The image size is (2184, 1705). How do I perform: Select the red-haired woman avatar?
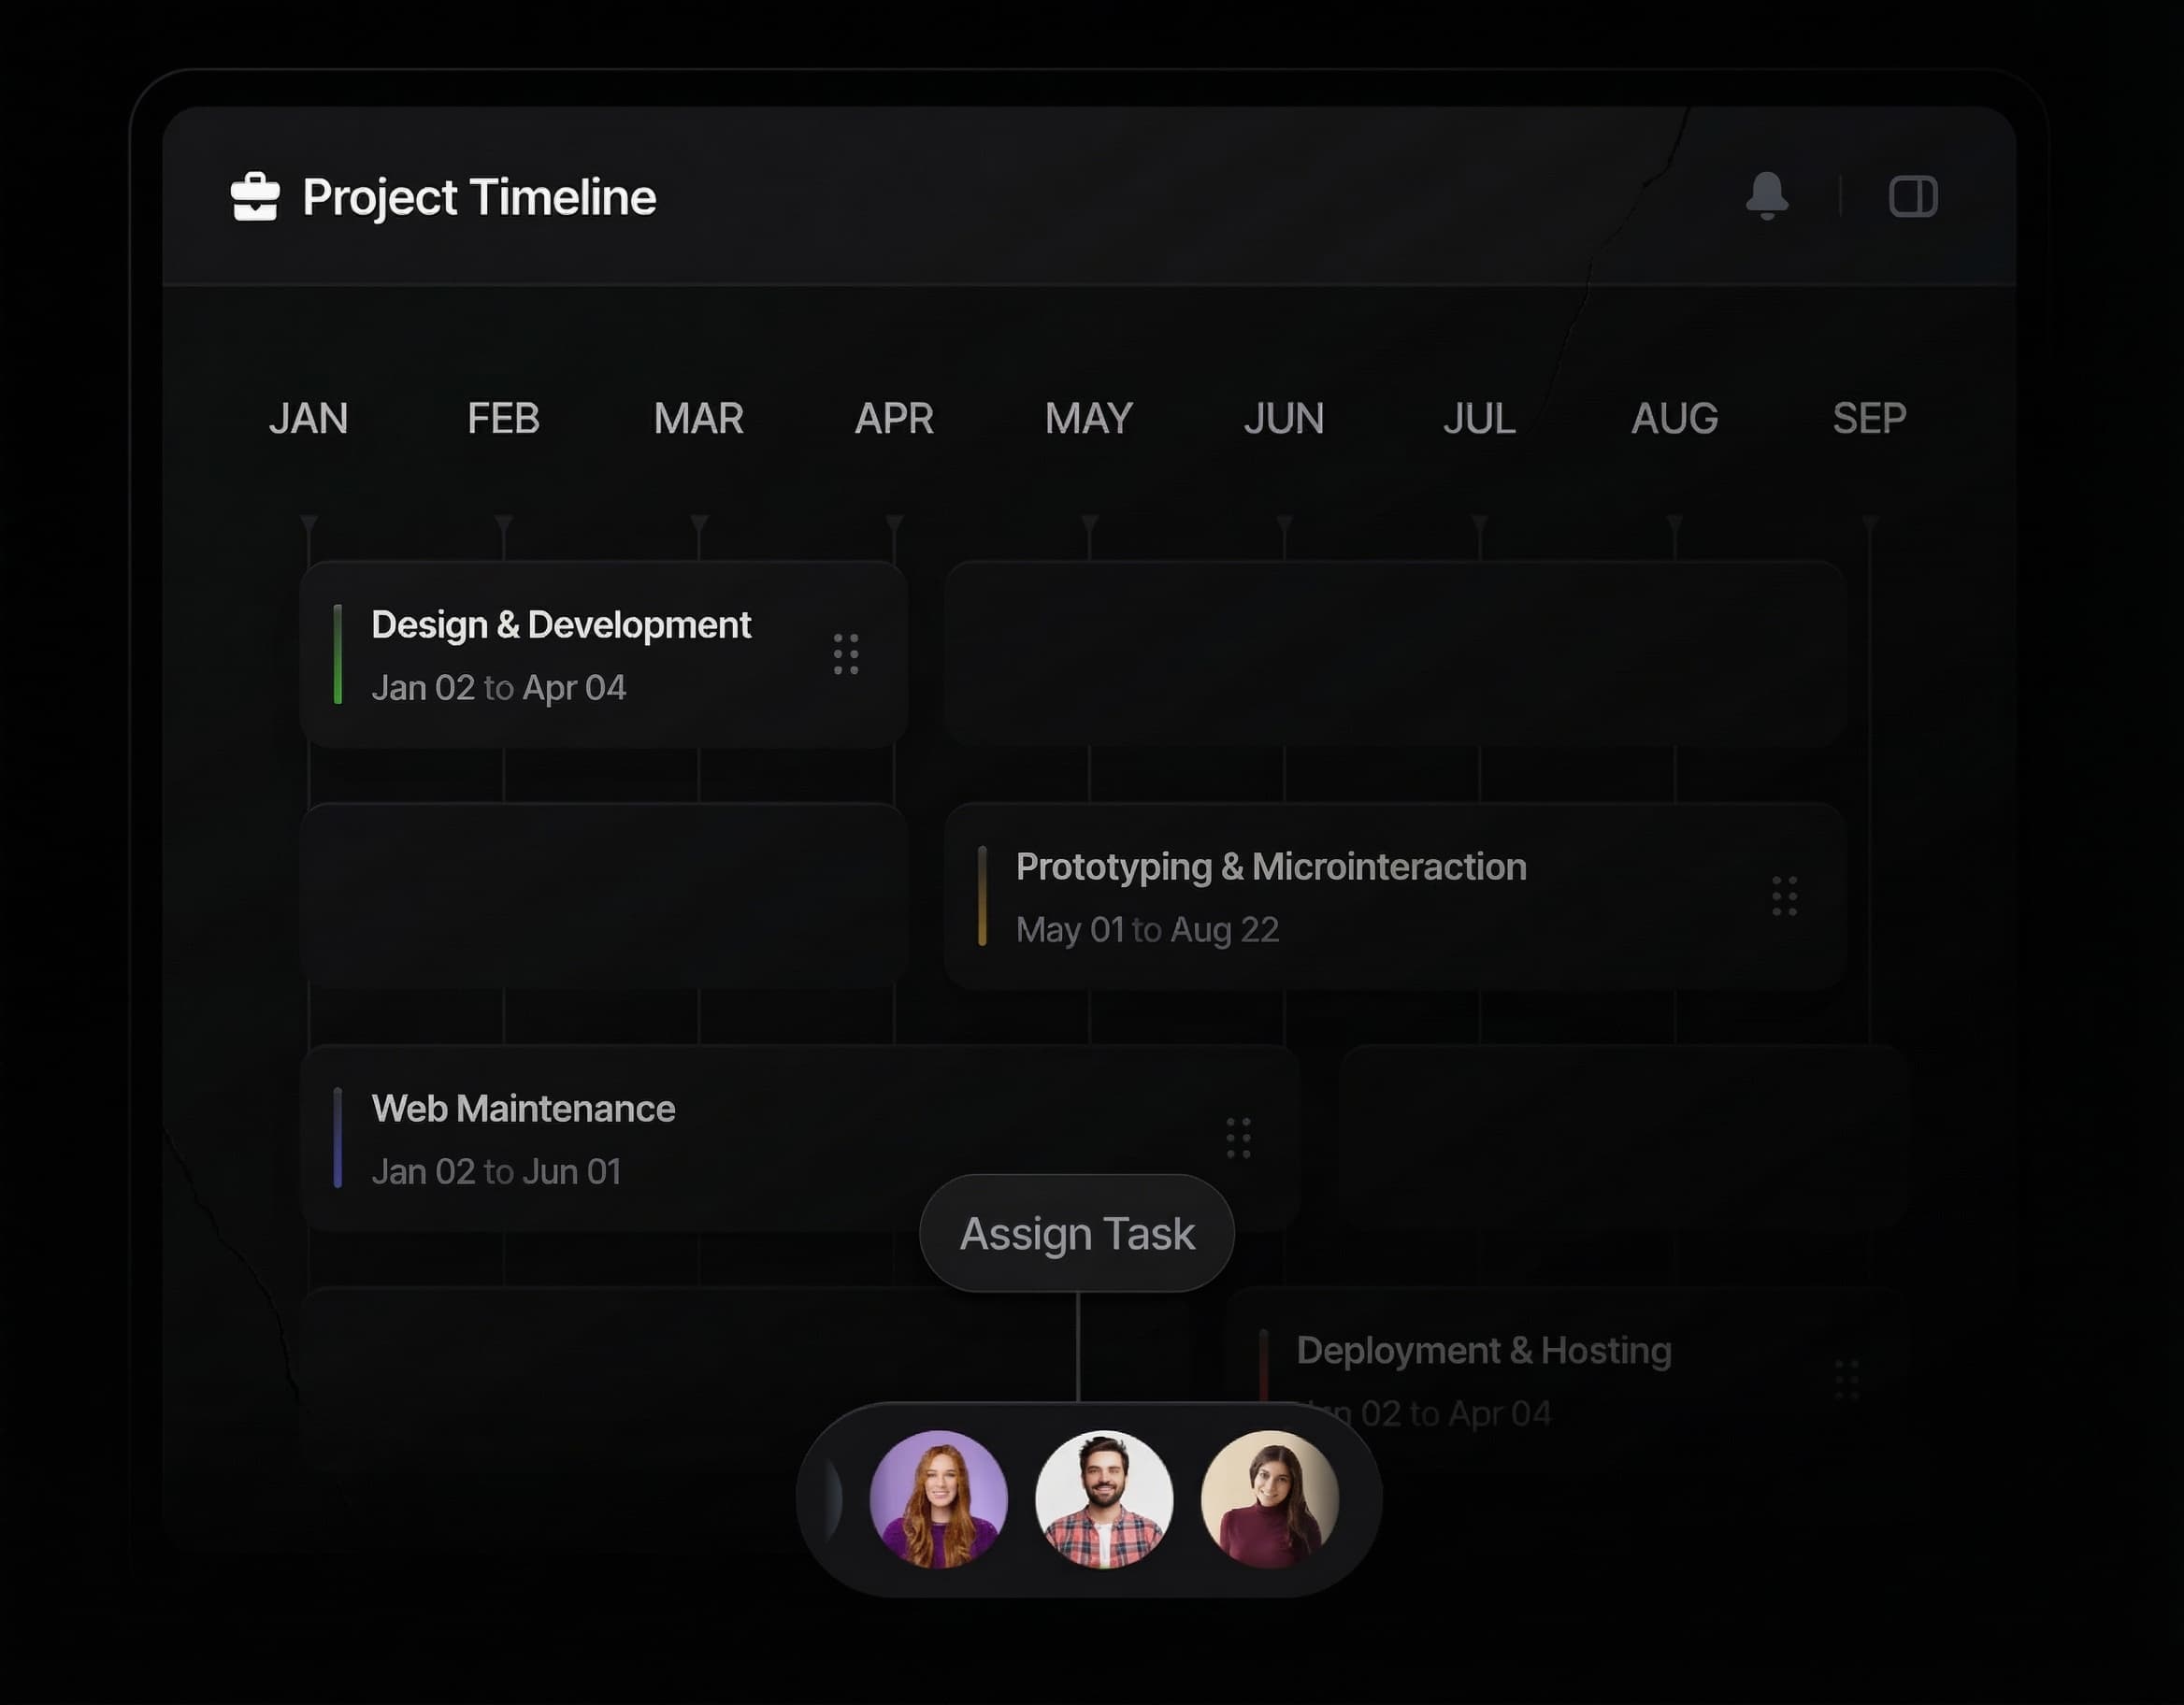pos(938,1499)
